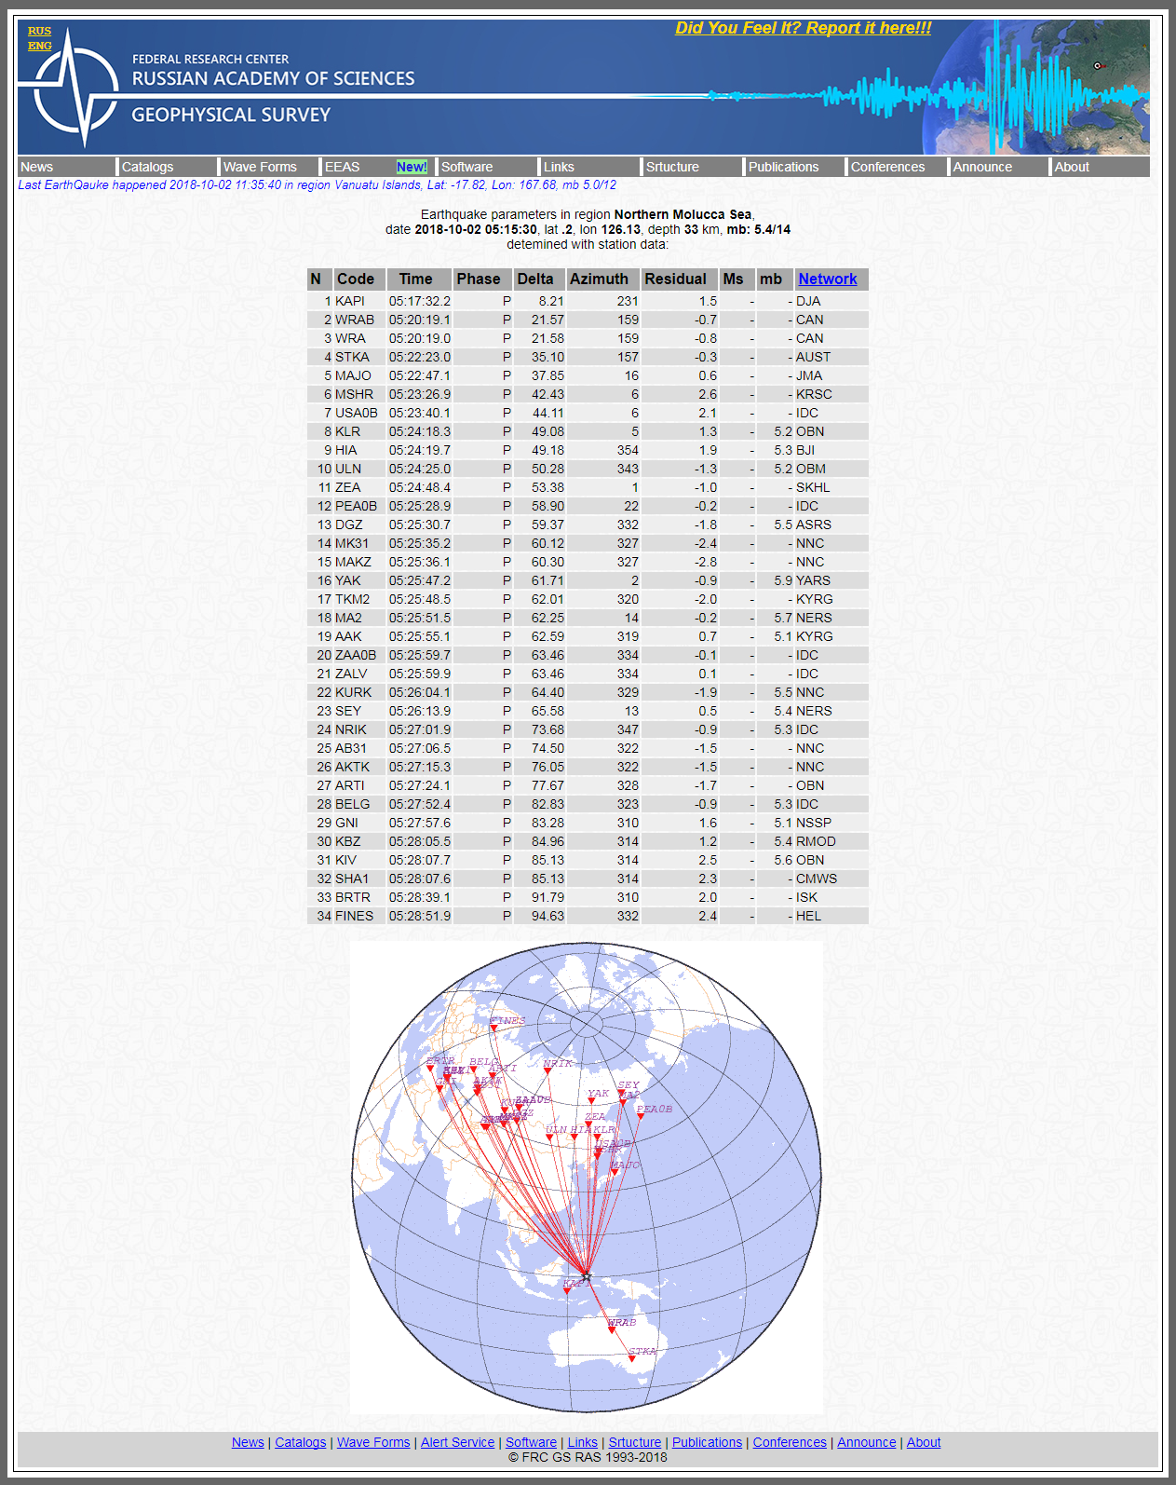Go to Wave Forms in top menu
The height and width of the screenshot is (1485, 1176).
[260, 167]
